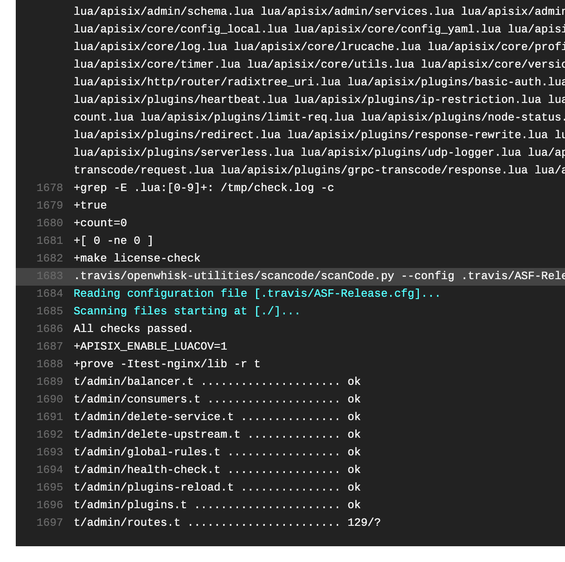The height and width of the screenshot is (562, 565).
Task: Click line number 1695
Action: (50, 487)
